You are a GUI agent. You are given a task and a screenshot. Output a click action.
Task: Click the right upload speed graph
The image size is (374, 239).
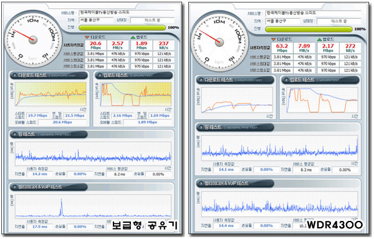point(322,100)
